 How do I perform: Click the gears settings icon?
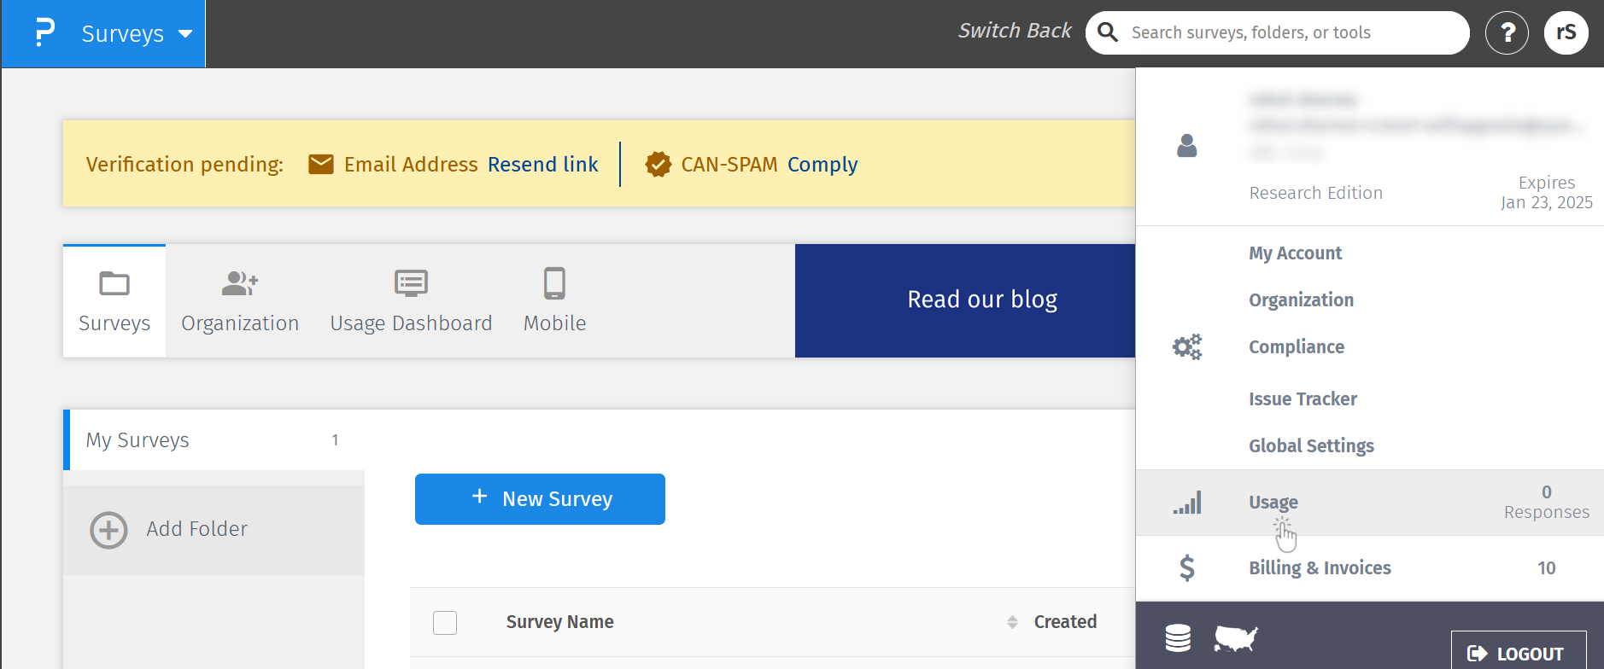pos(1186,347)
